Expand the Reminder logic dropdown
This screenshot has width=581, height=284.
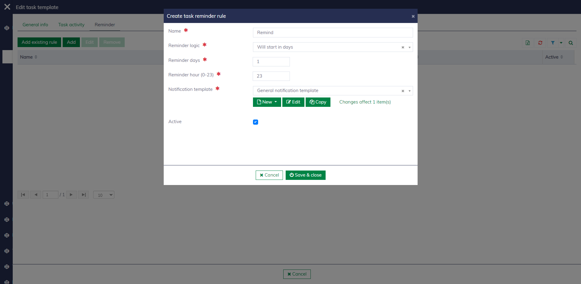click(x=409, y=47)
